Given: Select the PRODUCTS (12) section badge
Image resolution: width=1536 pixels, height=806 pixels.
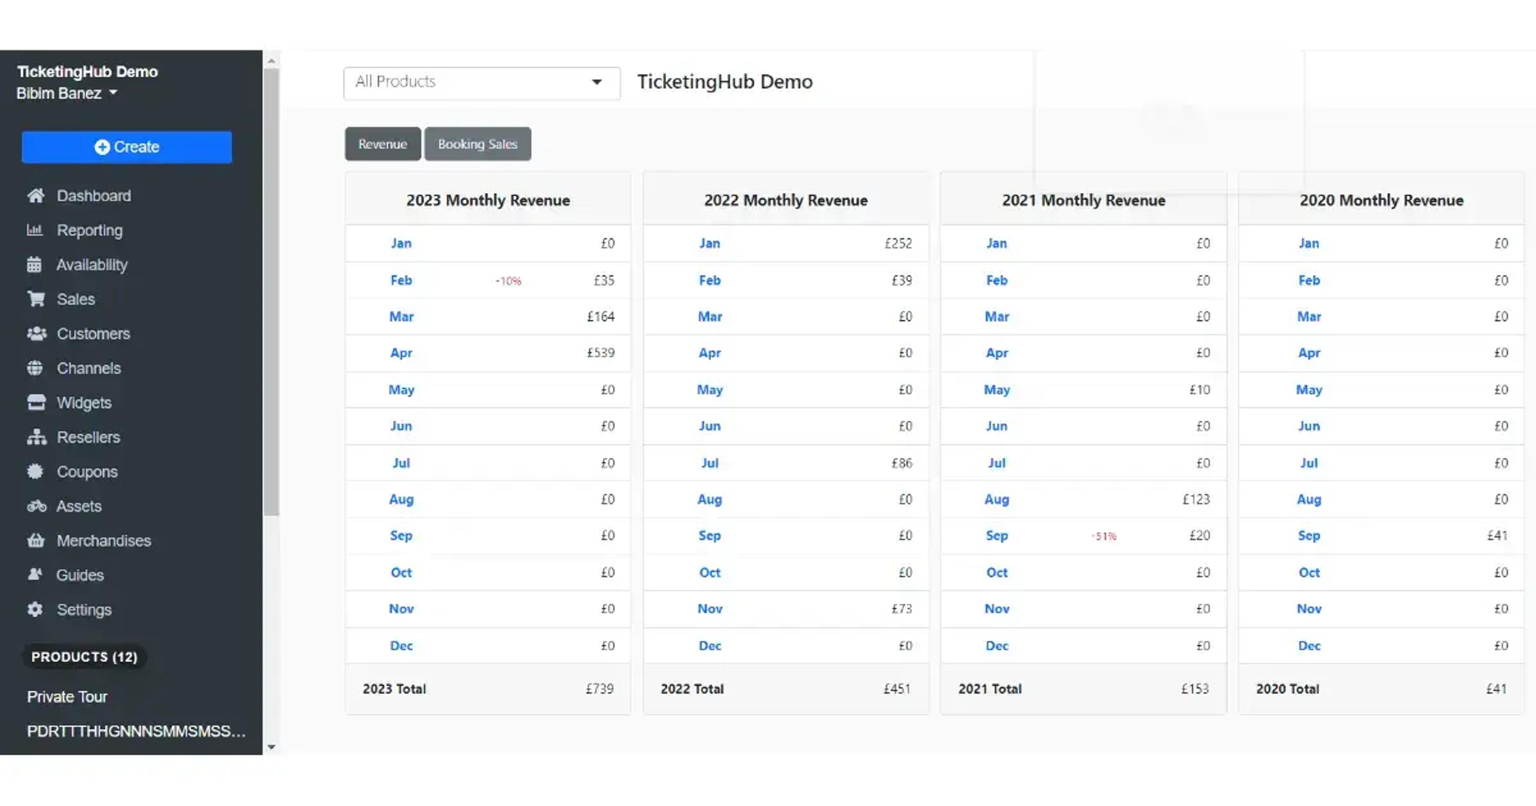Looking at the screenshot, I should pyautogui.click(x=84, y=656).
